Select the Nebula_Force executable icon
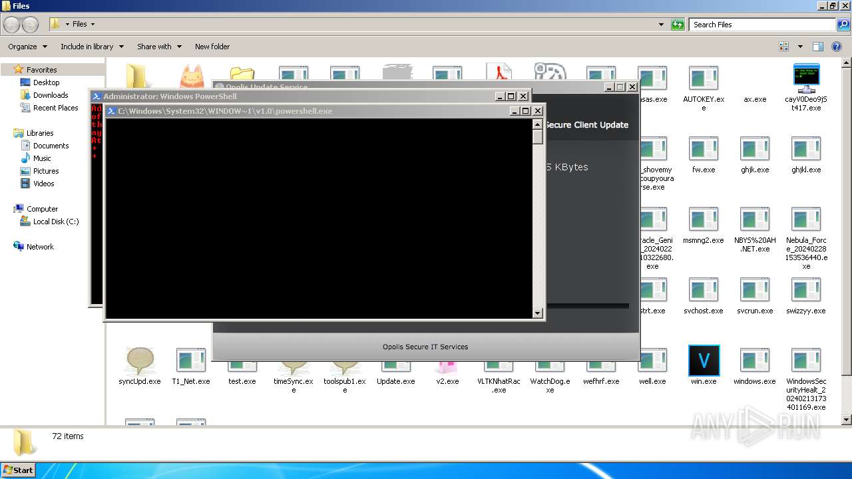The image size is (852, 479). coord(806,220)
